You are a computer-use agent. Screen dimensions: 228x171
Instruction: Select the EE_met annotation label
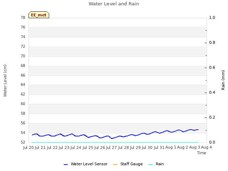[39, 15]
